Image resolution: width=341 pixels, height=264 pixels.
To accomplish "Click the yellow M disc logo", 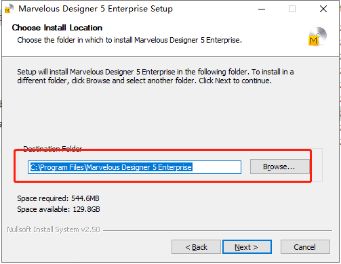I will pos(317,37).
